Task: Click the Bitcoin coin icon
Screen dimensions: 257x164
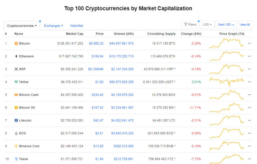Action: (16, 43)
